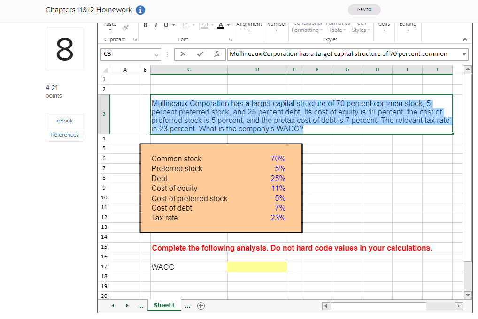This screenshot has width=478, height=319.
Task: Confirm entry with checkmark icon
Action: click(x=200, y=54)
